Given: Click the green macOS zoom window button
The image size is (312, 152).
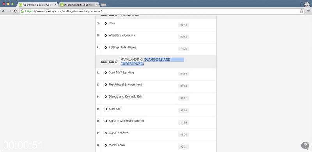Looking at the screenshot, I should (12, 4).
